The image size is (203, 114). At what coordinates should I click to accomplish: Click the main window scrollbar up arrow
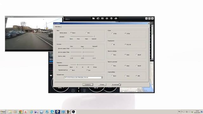pos(152,26)
